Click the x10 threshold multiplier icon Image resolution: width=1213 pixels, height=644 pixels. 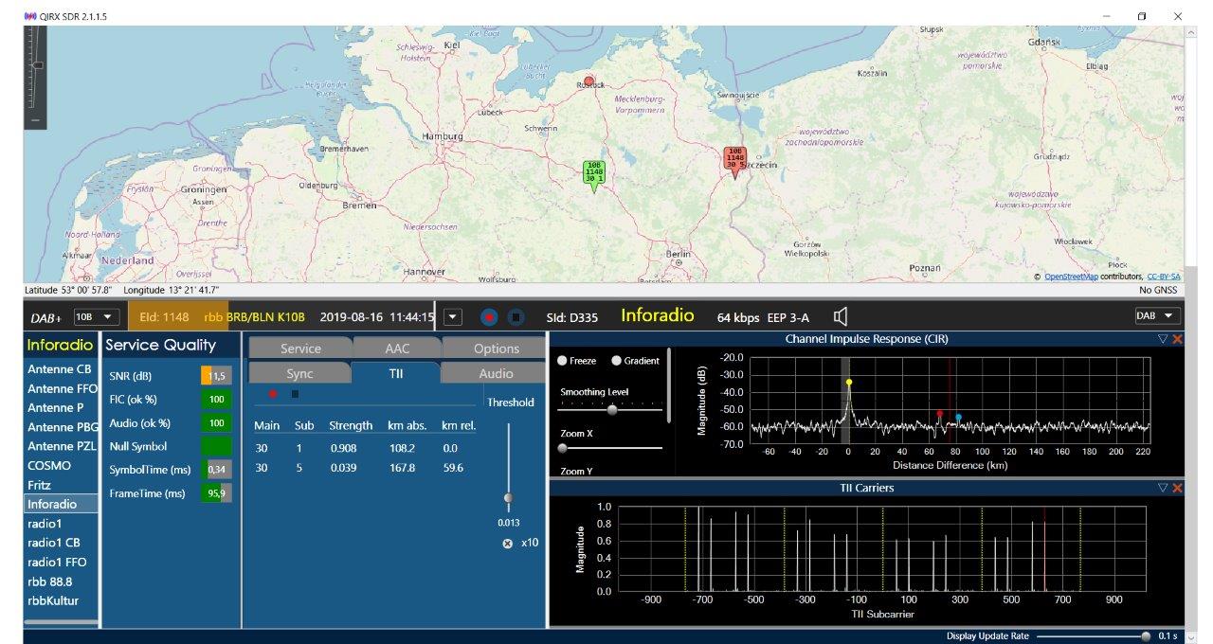(507, 543)
